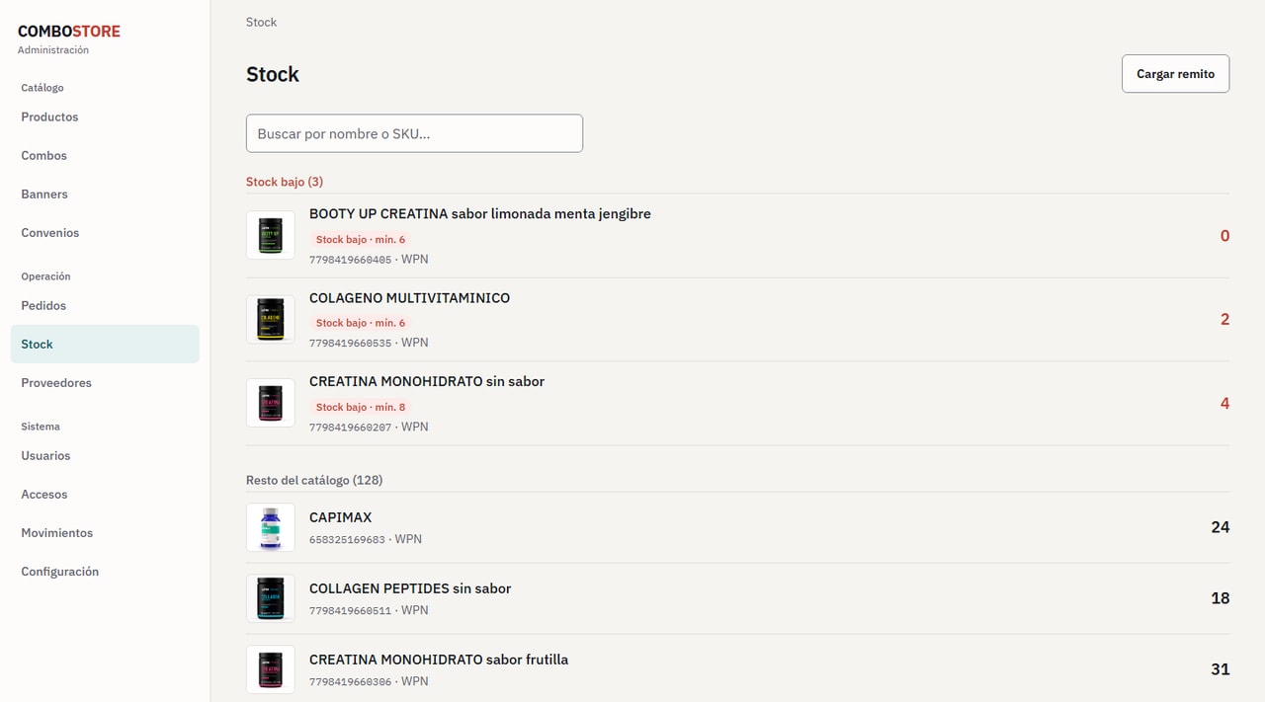Click the COLLAGEN PEPTIDES stock quantity 18

click(x=1221, y=598)
